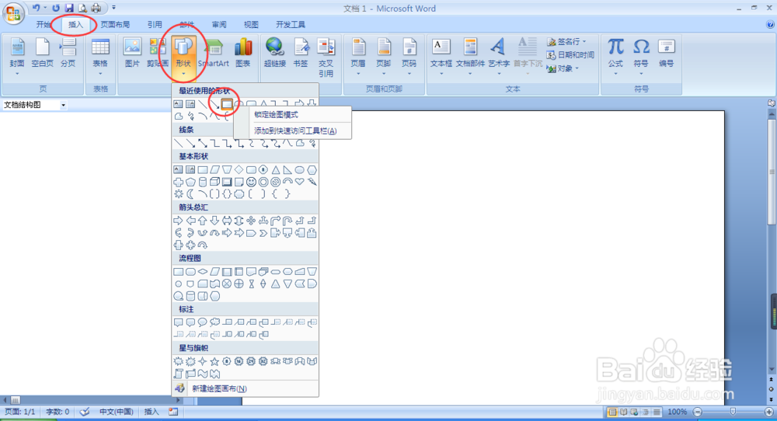Image resolution: width=777 pixels, height=421 pixels.
Task: Select the smiley face basic shape
Action: click(251, 182)
